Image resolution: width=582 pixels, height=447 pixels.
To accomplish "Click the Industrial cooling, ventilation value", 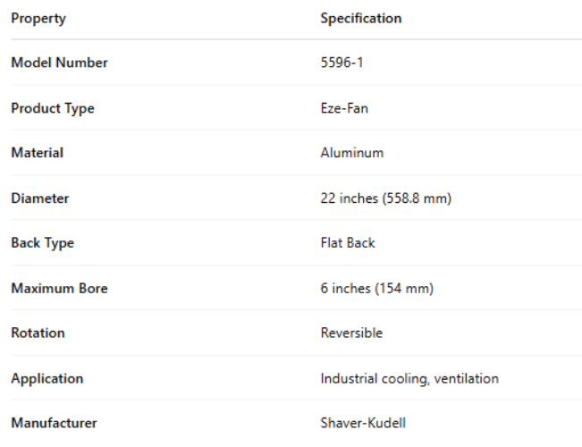I will click(409, 378).
